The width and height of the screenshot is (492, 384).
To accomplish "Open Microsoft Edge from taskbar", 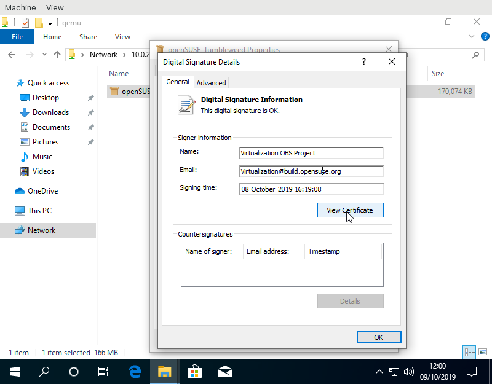I will [x=135, y=372].
